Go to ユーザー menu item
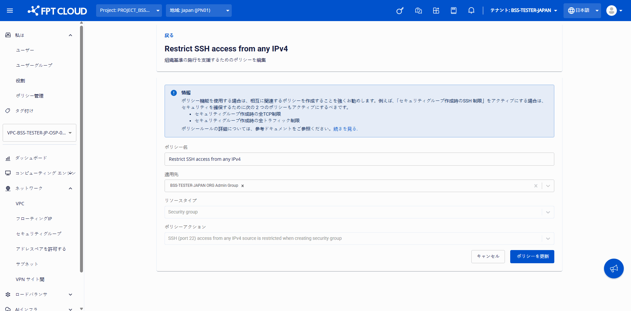Screen dimensions: 631x311 click(x=25, y=50)
